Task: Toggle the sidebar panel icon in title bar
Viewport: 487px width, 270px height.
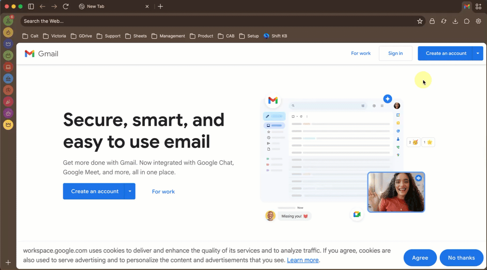Action: (x=31, y=6)
